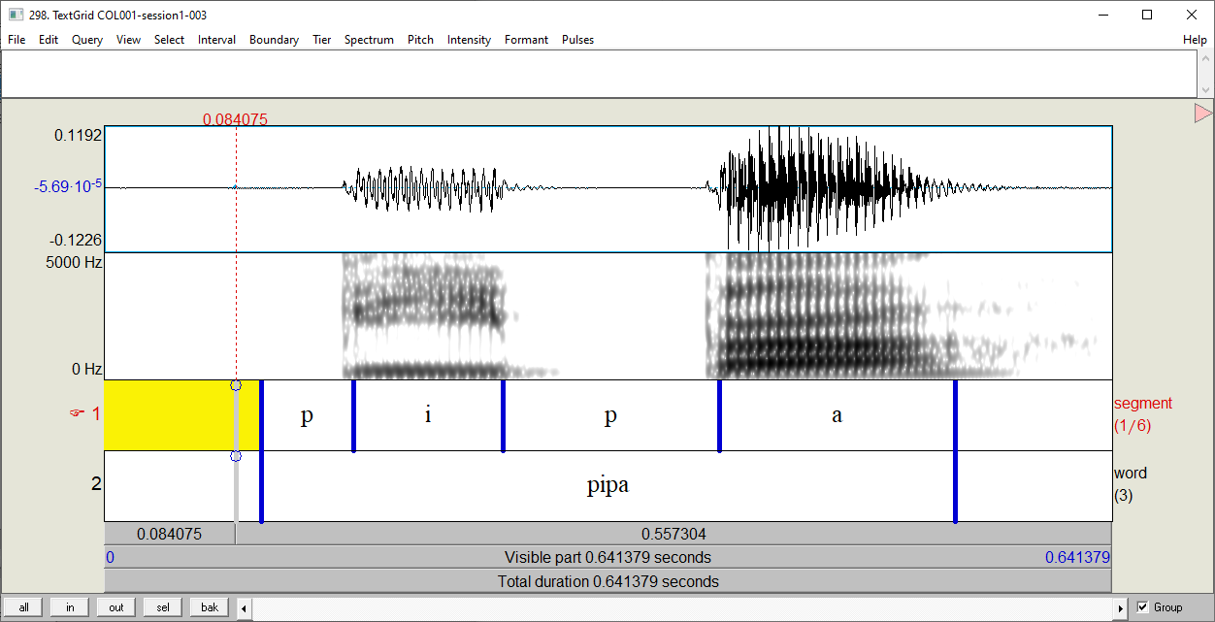
Task: Open the View menu
Action: point(128,40)
